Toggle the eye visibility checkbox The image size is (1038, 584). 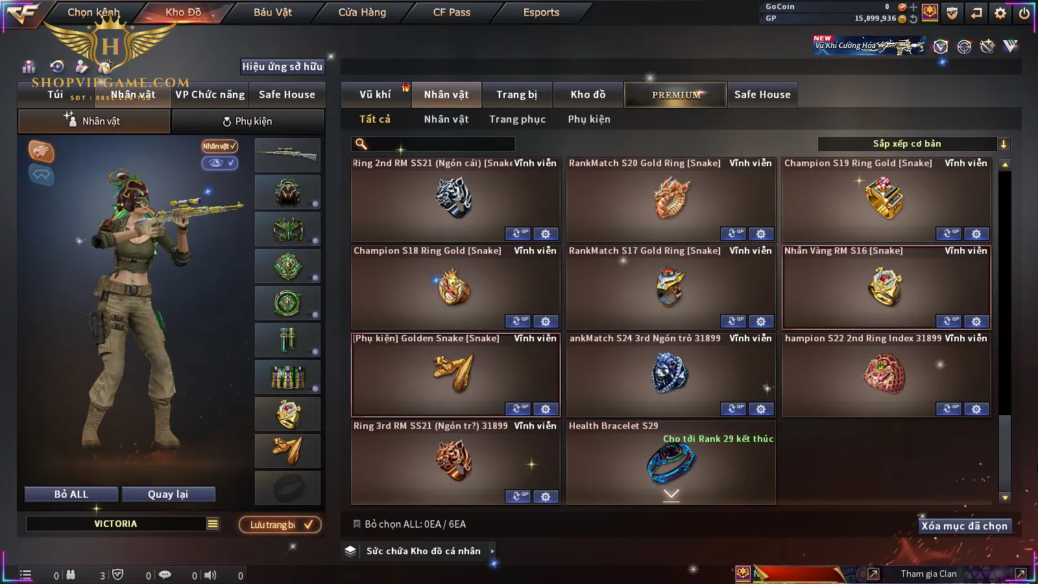tap(220, 163)
